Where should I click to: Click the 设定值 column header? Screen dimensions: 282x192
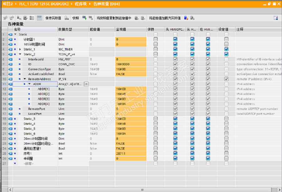tap(227, 29)
